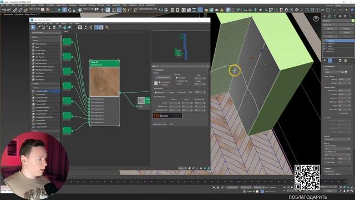Choose the Bind to Space Warp tool
The width and height of the screenshot is (355, 200).
(26, 10)
